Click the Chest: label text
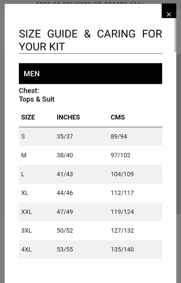Viewport: 181px width, 283px height. (29, 91)
